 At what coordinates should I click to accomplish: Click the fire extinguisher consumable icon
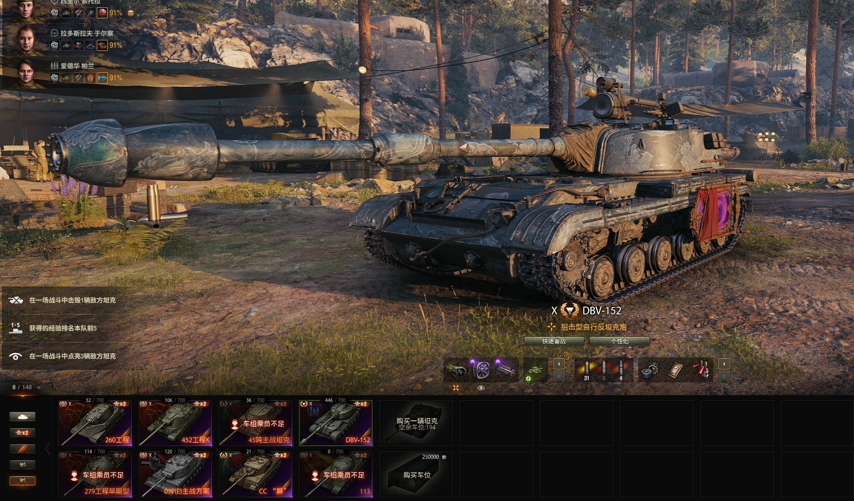(x=700, y=369)
